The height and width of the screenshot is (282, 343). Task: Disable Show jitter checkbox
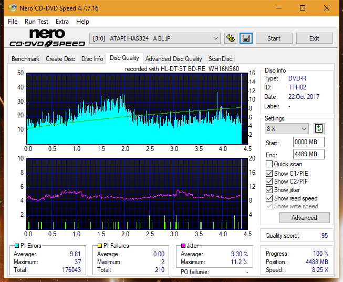coord(269,190)
